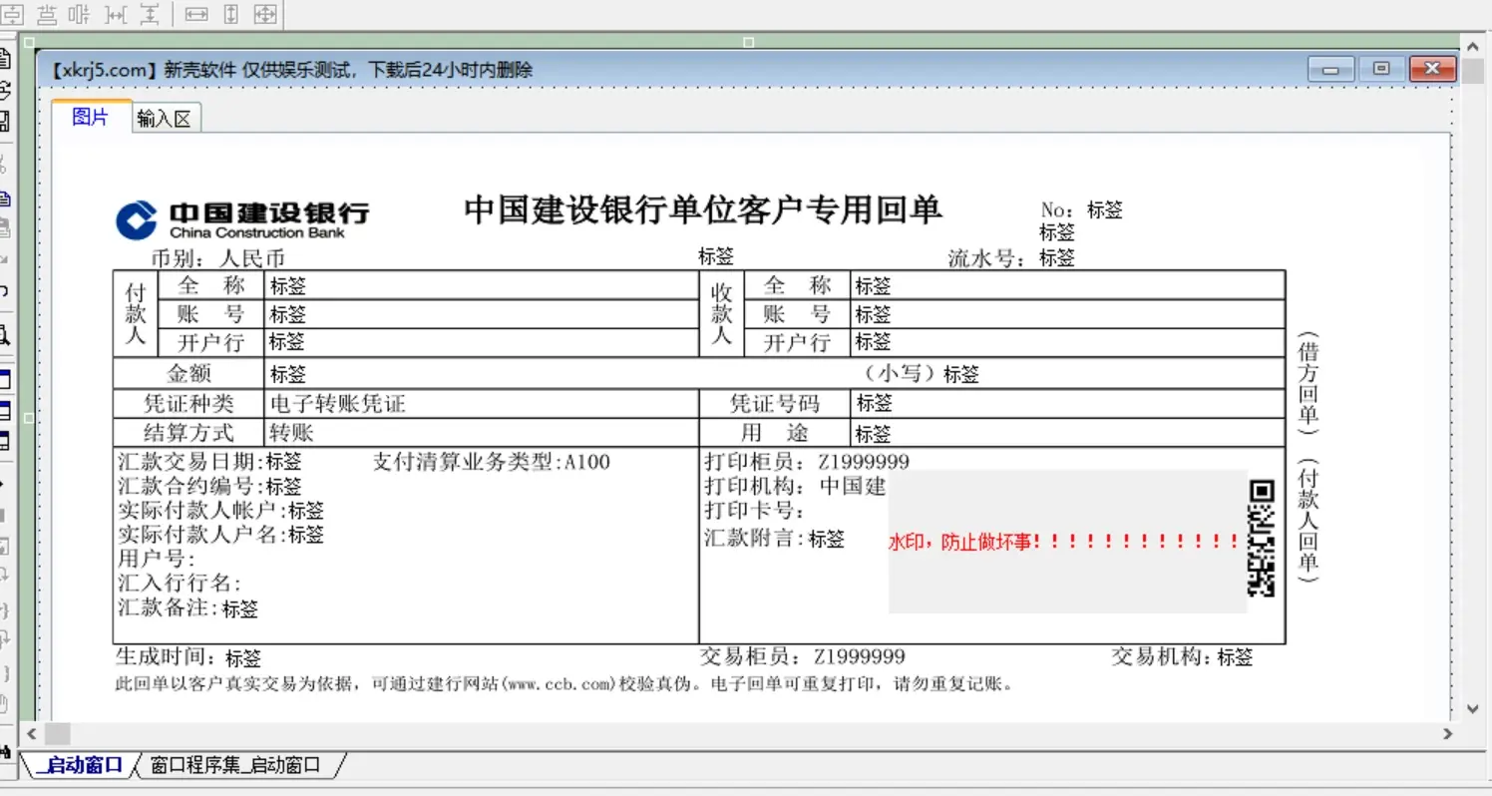Select the 标签 after 交易机构：

[1235, 657]
